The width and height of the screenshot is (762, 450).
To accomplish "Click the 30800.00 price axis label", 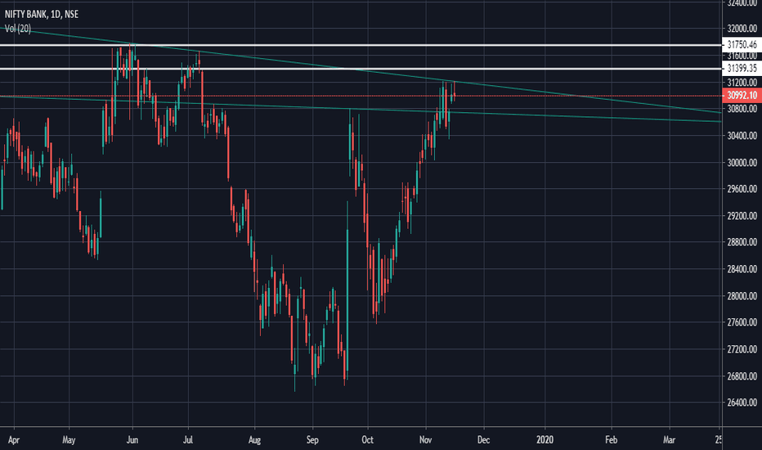I will [742, 109].
